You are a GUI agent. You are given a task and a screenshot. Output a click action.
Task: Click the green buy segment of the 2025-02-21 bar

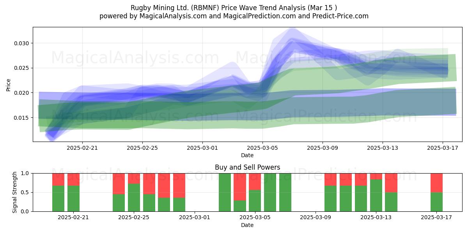(x=73, y=199)
